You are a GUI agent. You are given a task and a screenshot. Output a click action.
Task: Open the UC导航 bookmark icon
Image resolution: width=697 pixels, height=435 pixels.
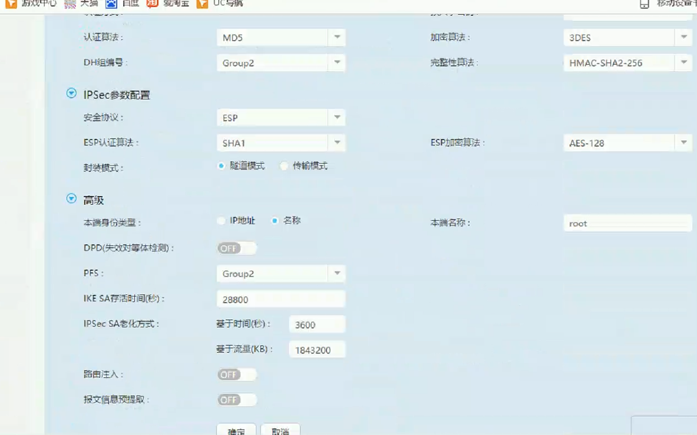click(x=202, y=4)
